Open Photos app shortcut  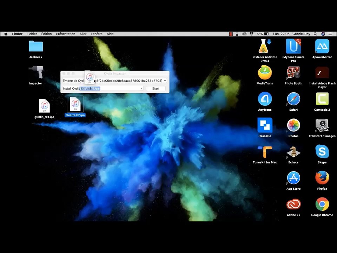293,125
